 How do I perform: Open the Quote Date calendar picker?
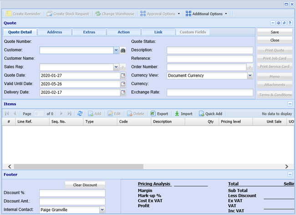tap(122, 75)
